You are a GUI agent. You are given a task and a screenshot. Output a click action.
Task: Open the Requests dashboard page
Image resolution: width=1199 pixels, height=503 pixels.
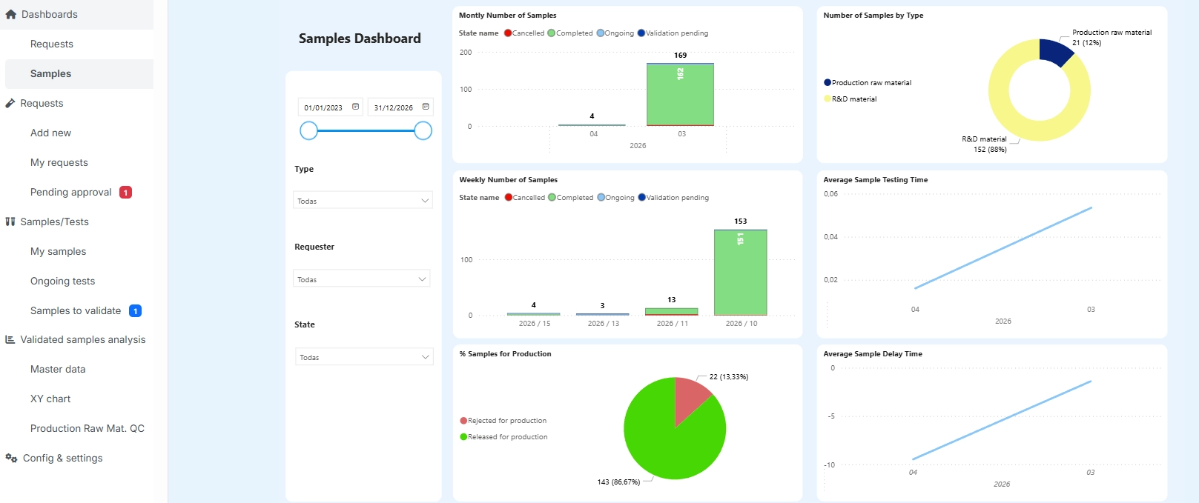(52, 44)
